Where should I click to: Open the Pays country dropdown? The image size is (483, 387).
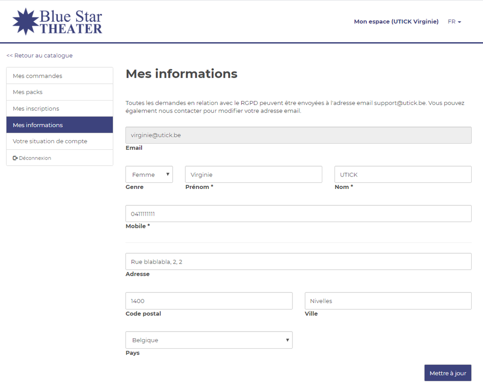pyautogui.click(x=209, y=340)
